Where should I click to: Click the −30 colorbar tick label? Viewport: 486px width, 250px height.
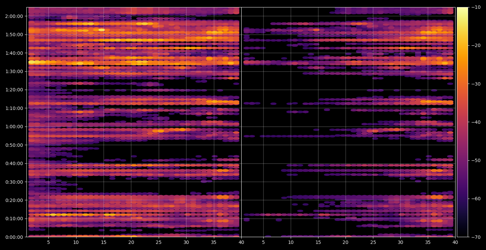pyautogui.click(x=476, y=84)
